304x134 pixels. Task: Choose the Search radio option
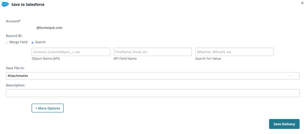coord(32,42)
